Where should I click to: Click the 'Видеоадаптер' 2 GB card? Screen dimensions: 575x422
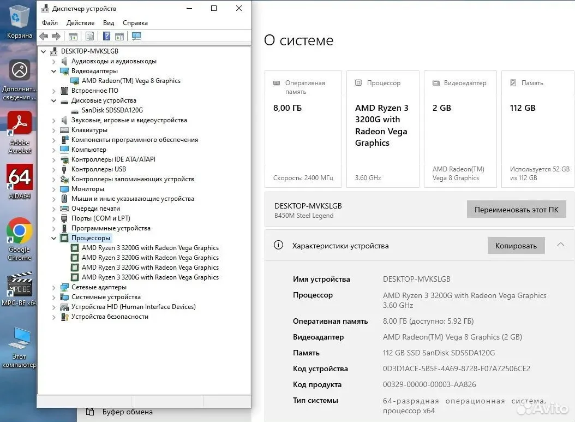460,129
